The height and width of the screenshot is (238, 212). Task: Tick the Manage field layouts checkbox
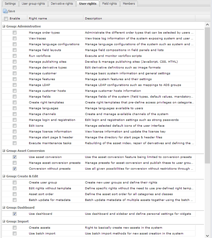(x=14, y=50)
